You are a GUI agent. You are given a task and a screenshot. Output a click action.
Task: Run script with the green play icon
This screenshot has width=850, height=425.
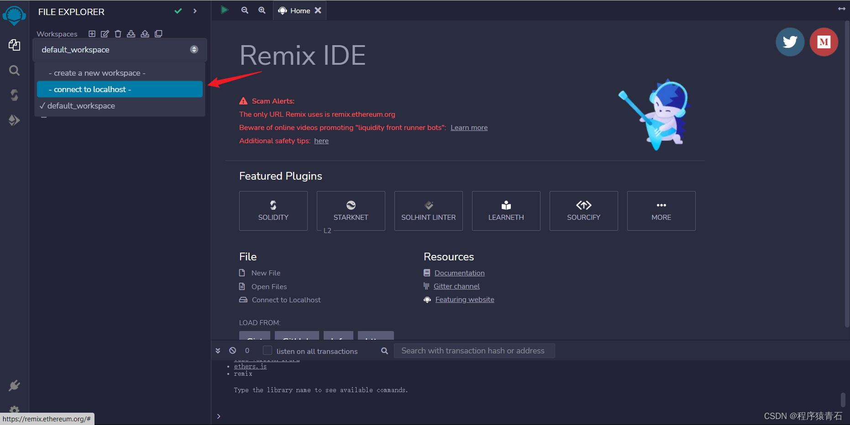coord(225,10)
